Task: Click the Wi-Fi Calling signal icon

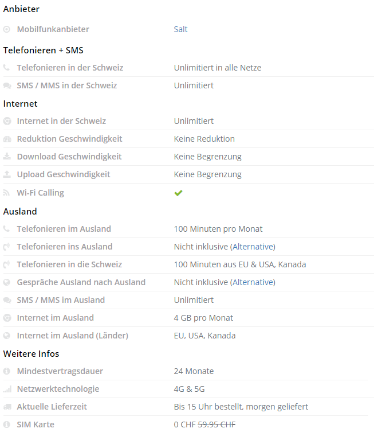Action: click(x=7, y=193)
